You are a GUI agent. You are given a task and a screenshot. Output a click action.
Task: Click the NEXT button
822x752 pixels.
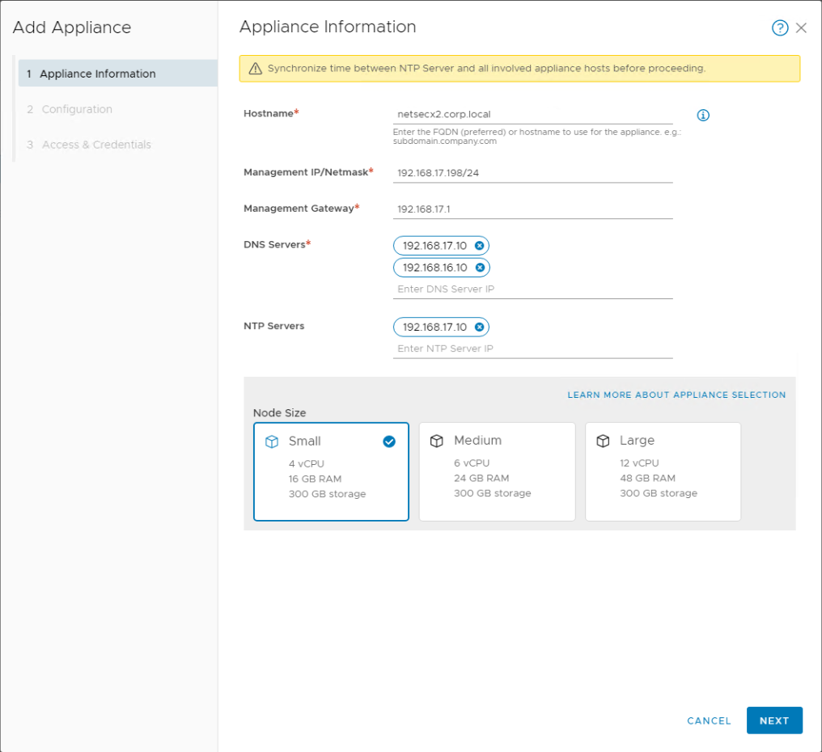[x=774, y=720]
